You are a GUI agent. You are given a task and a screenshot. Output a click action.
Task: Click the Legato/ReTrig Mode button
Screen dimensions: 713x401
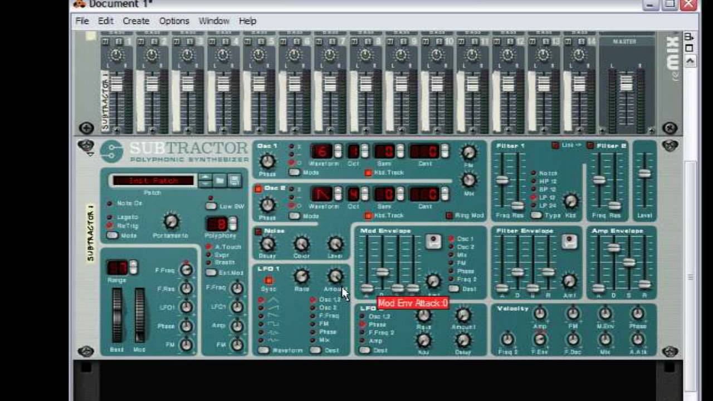tap(113, 236)
